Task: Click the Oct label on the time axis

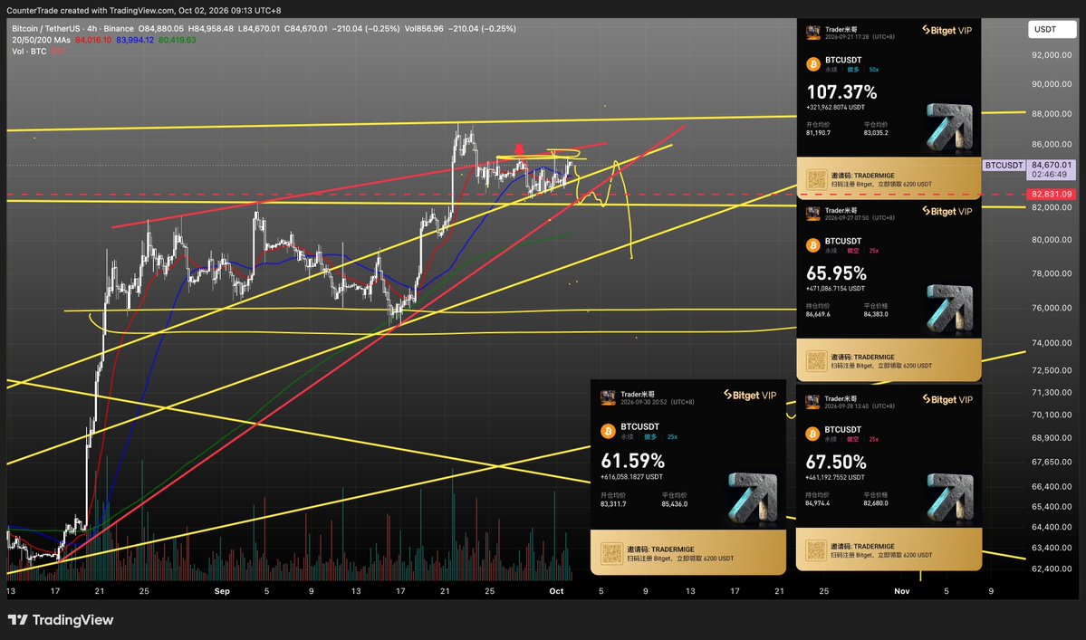Action: tap(556, 591)
